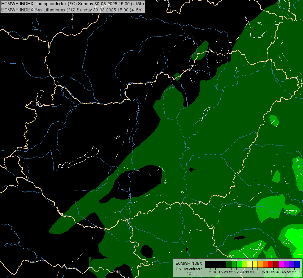The width and height of the screenshot is (303, 278).
Task: Click the bright red 37–39 legend swatch
Action: point(271,264)
